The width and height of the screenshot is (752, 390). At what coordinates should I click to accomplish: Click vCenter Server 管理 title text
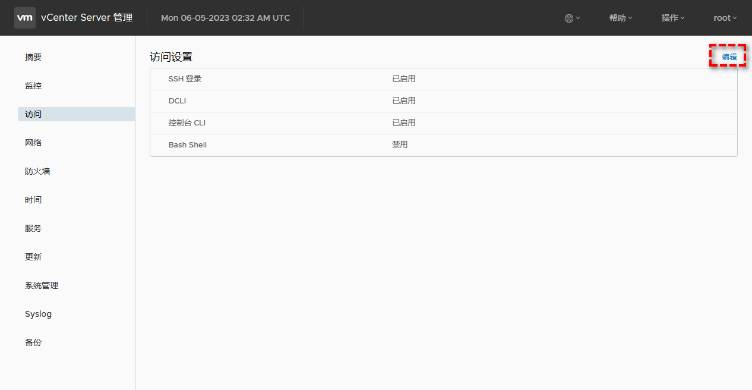(x=87, y=18)
